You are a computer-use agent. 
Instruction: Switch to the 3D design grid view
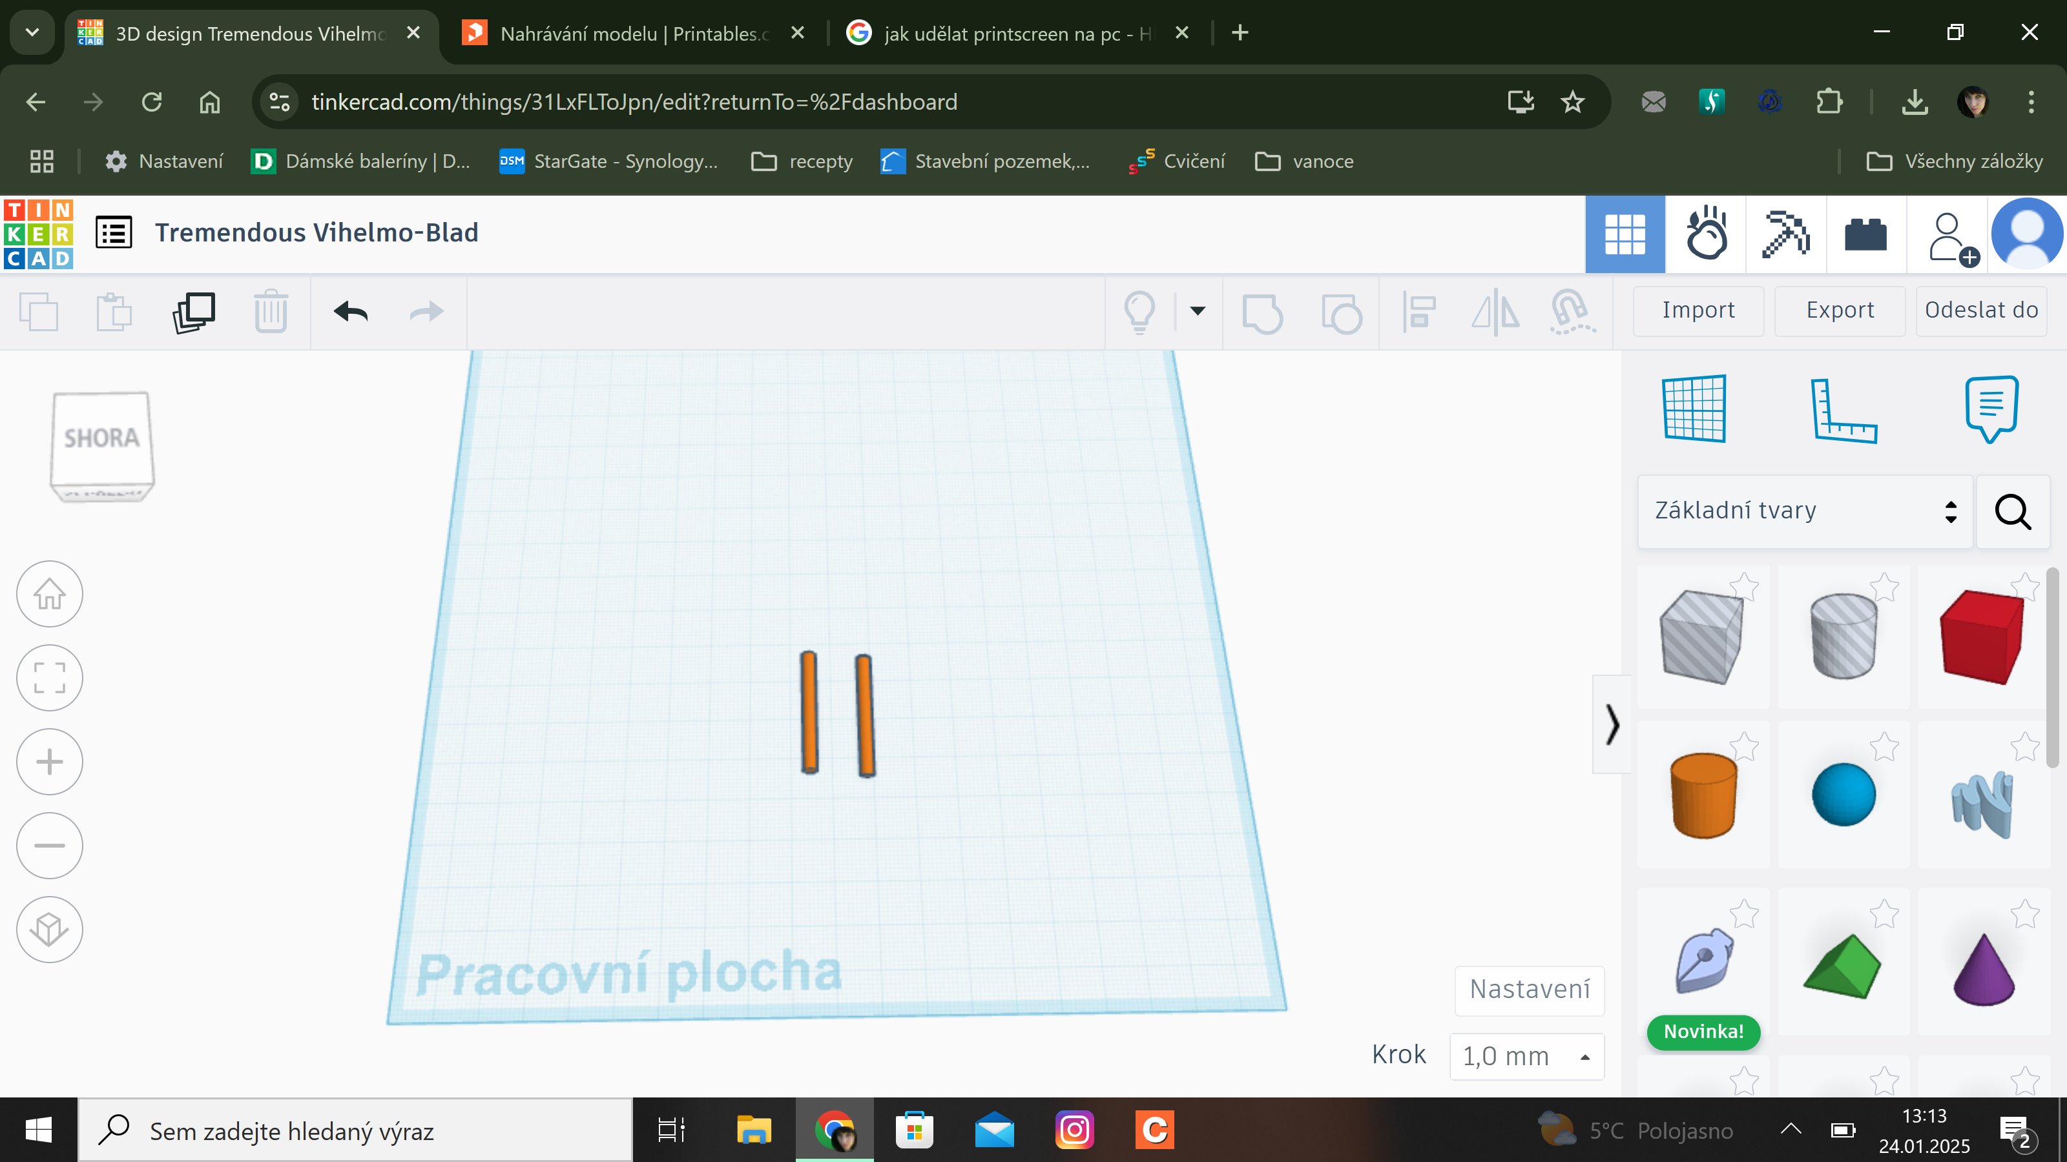coord(1625,234)
